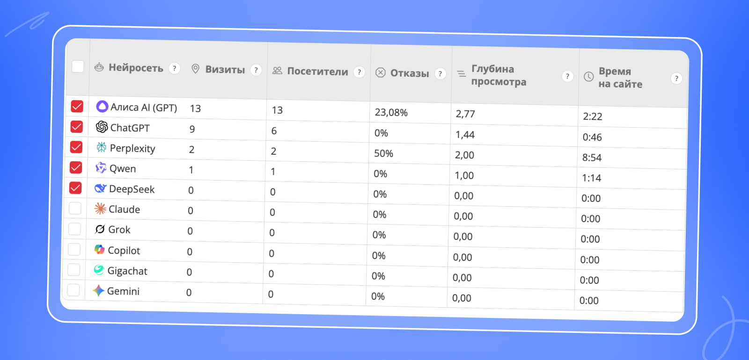Click the Алиса AI logo icon
This screenshot has height=360, width=749.
pyautogui.click(x=102, y=107)
